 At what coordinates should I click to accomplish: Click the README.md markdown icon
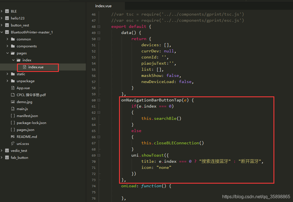[13, 137]
